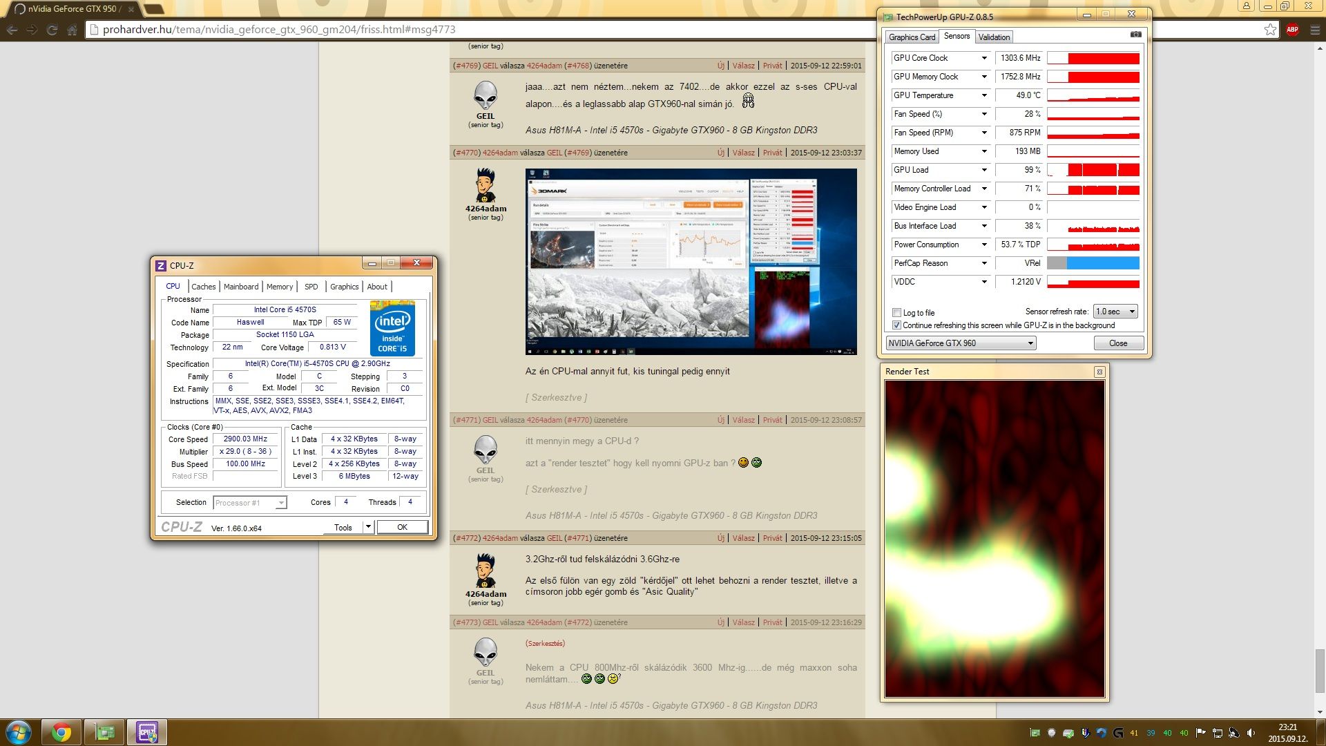Open the Windows Start menu
The width and height of the screenshot is (1326, 746).
pyautogui.click(x=19, y=732)
